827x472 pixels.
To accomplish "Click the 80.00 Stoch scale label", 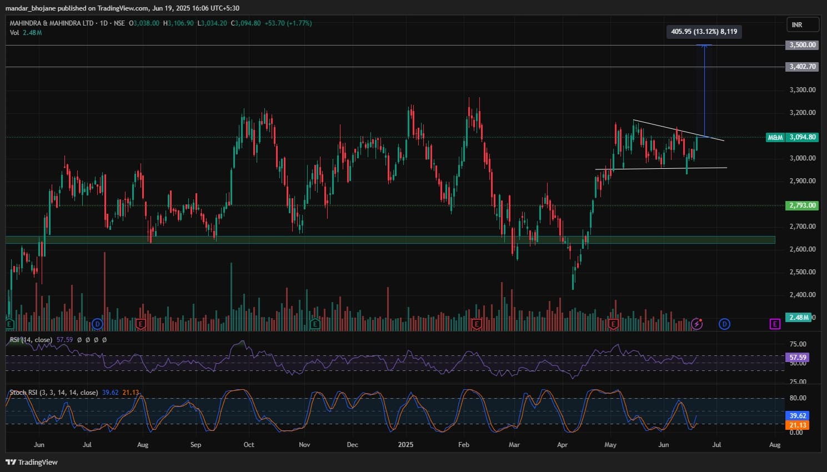I will click(798, 398).
